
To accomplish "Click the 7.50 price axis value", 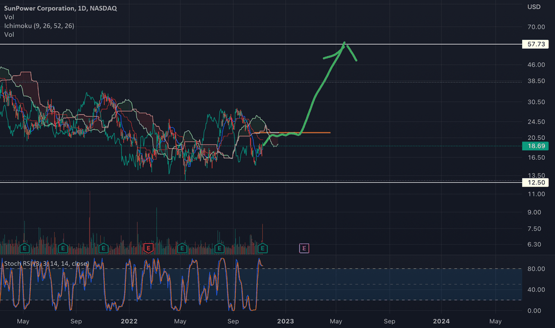I will [534, 229].
